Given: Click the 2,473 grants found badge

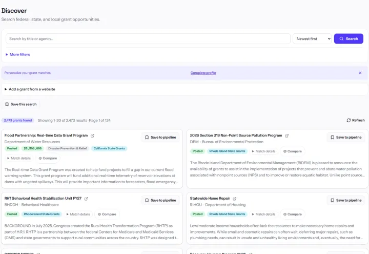Looking at the screenshot, I should click(18, 120).
